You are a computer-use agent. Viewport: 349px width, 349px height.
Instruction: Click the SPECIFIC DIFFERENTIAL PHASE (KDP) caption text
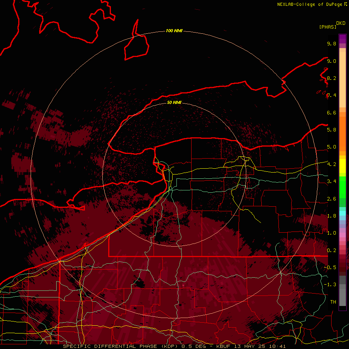121,346
